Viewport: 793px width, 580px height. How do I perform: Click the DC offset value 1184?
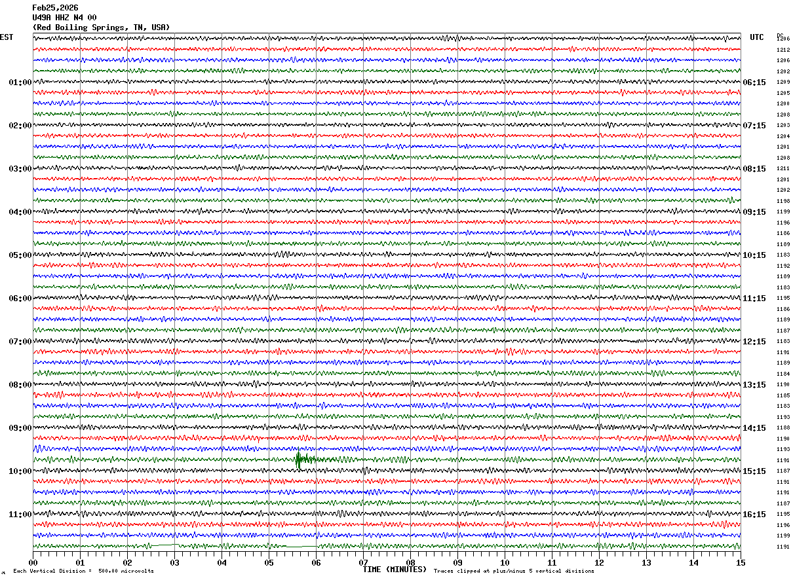point(783,374)
